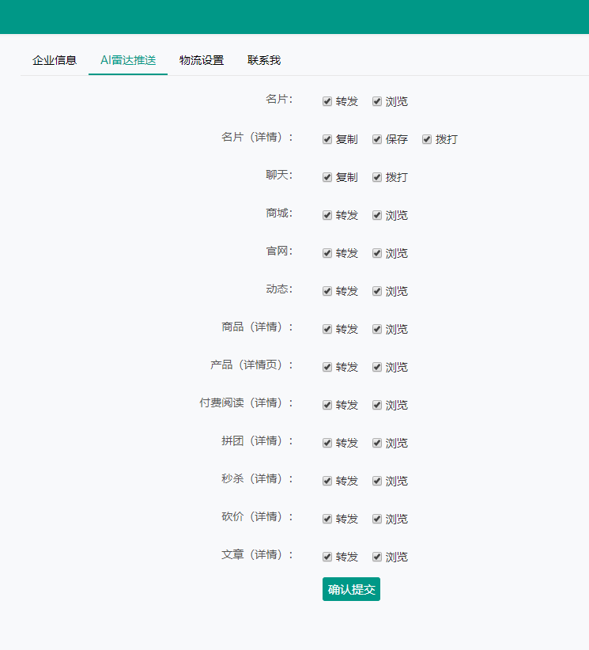
Task: Uncheck 浏览 in the 名片 row
Action: coord(377,101)
